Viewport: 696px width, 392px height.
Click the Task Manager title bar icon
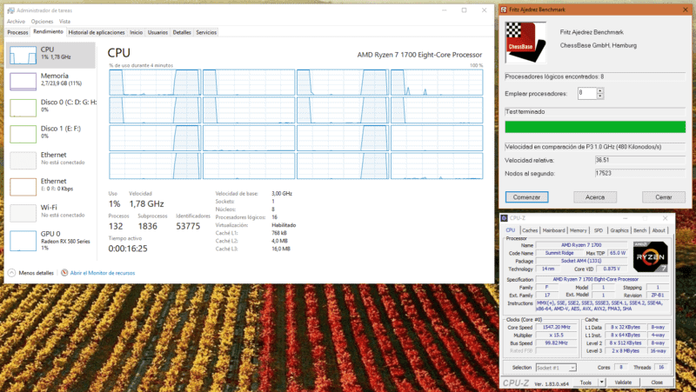[11, 10]
